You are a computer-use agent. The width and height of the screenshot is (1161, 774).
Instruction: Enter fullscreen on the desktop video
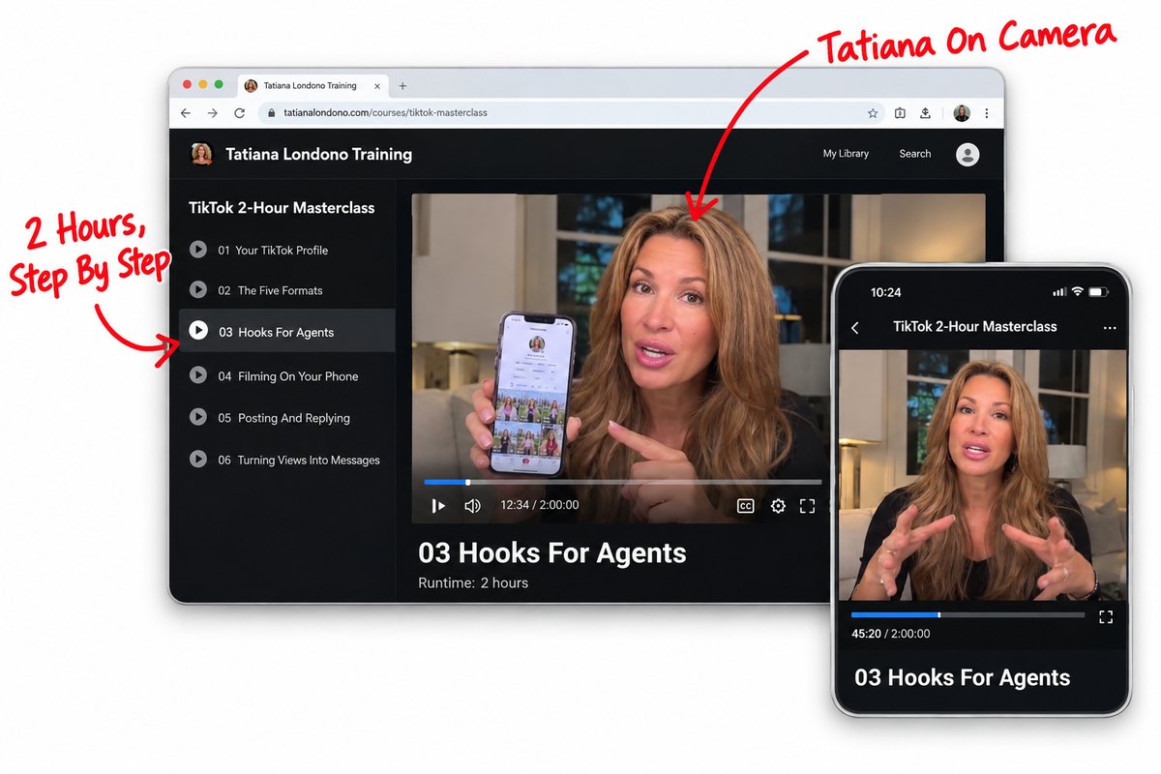[807, 506]
